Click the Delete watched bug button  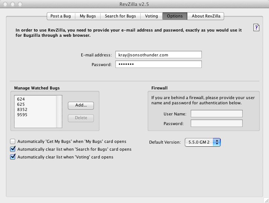click(x=81, y=118)
